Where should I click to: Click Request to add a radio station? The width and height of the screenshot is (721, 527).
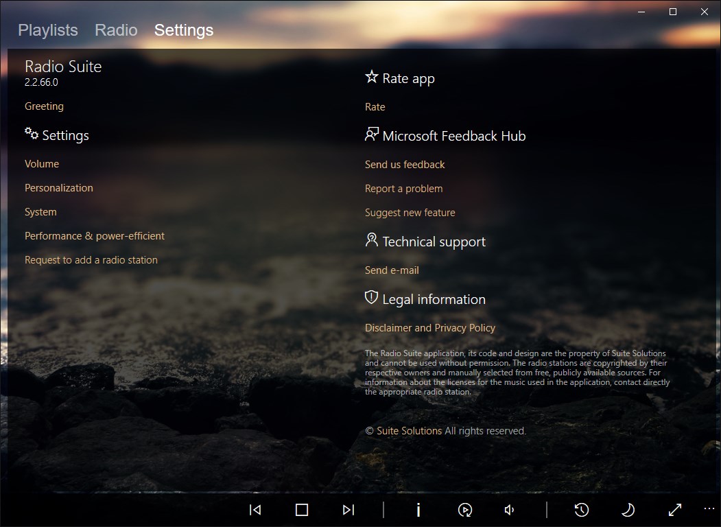[91, 260]
